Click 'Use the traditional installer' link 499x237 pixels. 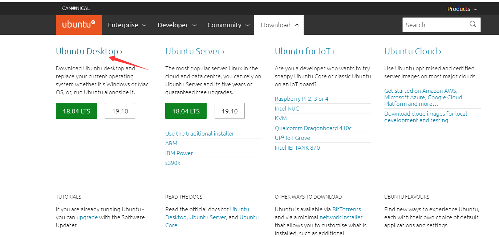click(200, 133)
